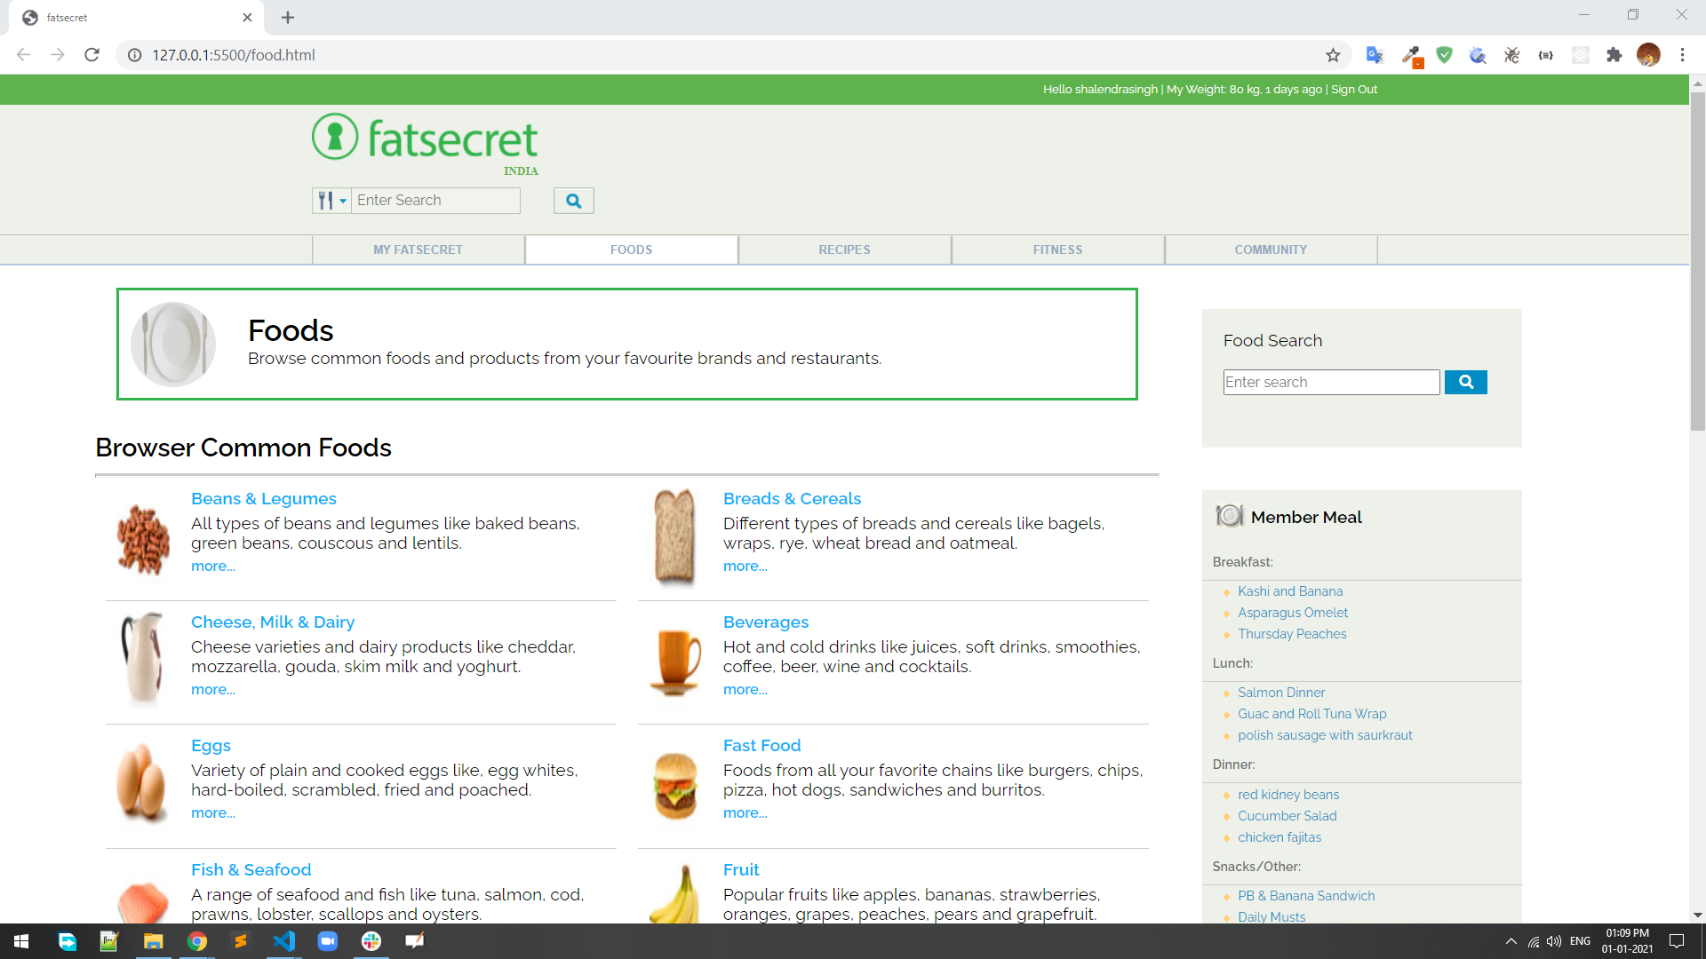This screenshot has height=959, width=1706.
Task: Click the Enter search field in Food Search
Action: [x=1330, y=382]
